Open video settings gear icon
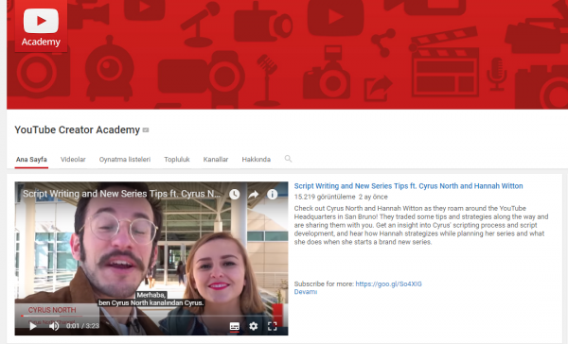This screenshot has width=568, height=344. point(253,326)
